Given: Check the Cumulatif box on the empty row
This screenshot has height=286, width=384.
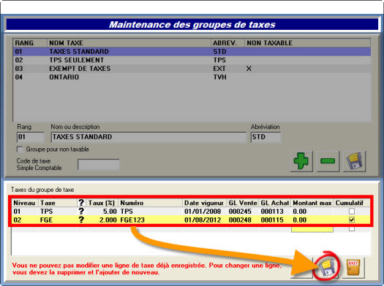Looking at the screenshot, I should (x=352, y=228).
